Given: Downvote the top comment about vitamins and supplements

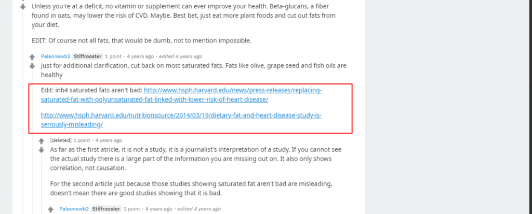Looking at the screenshot, I should 22,7.
